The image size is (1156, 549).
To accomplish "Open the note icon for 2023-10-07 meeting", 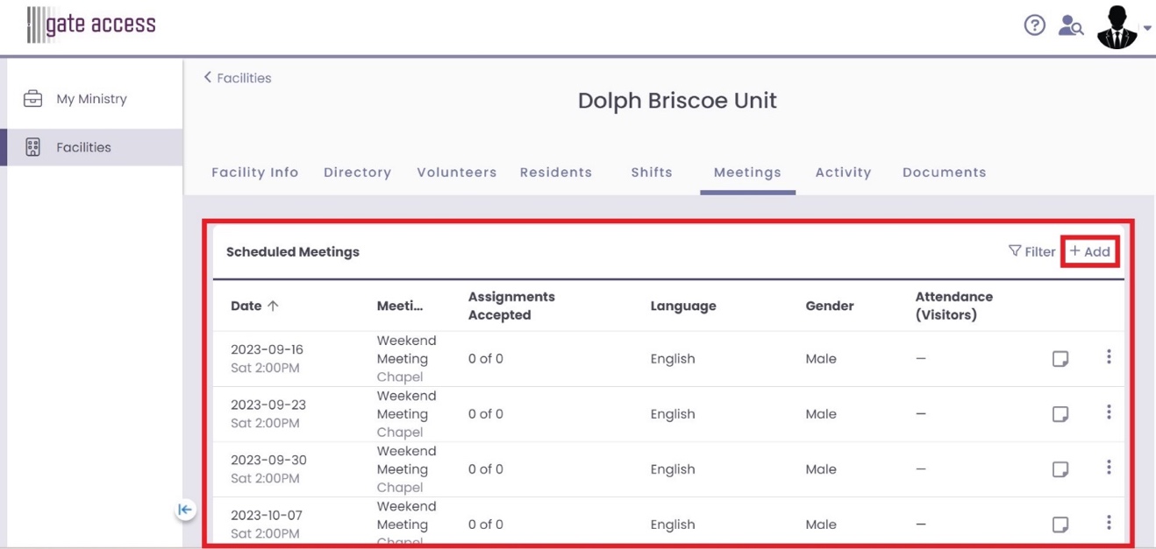I will tap(1060, 524).
